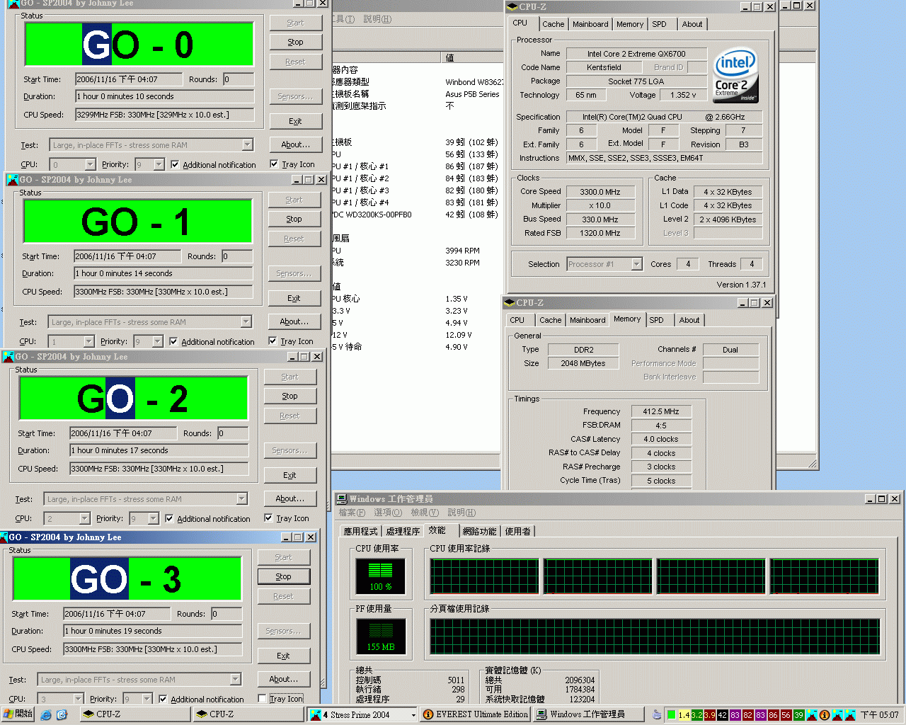
Task: Click the GO-1 window title bar icon
Action: pos(13,180)
